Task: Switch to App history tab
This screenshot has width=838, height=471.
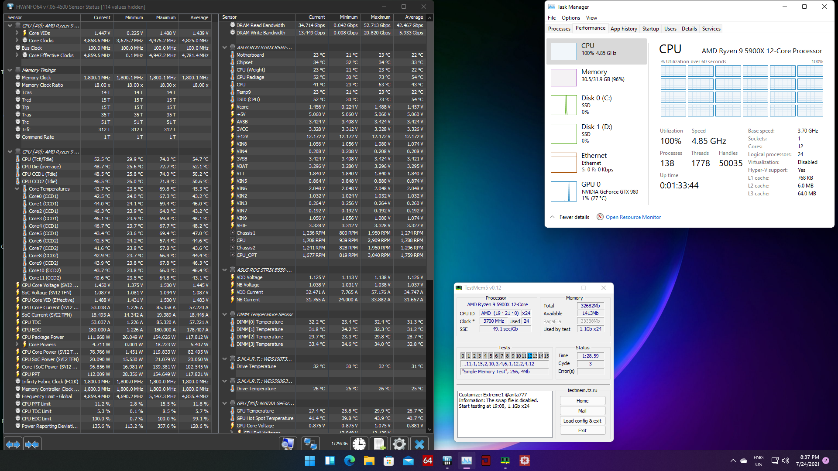Action: pos(624,29)
